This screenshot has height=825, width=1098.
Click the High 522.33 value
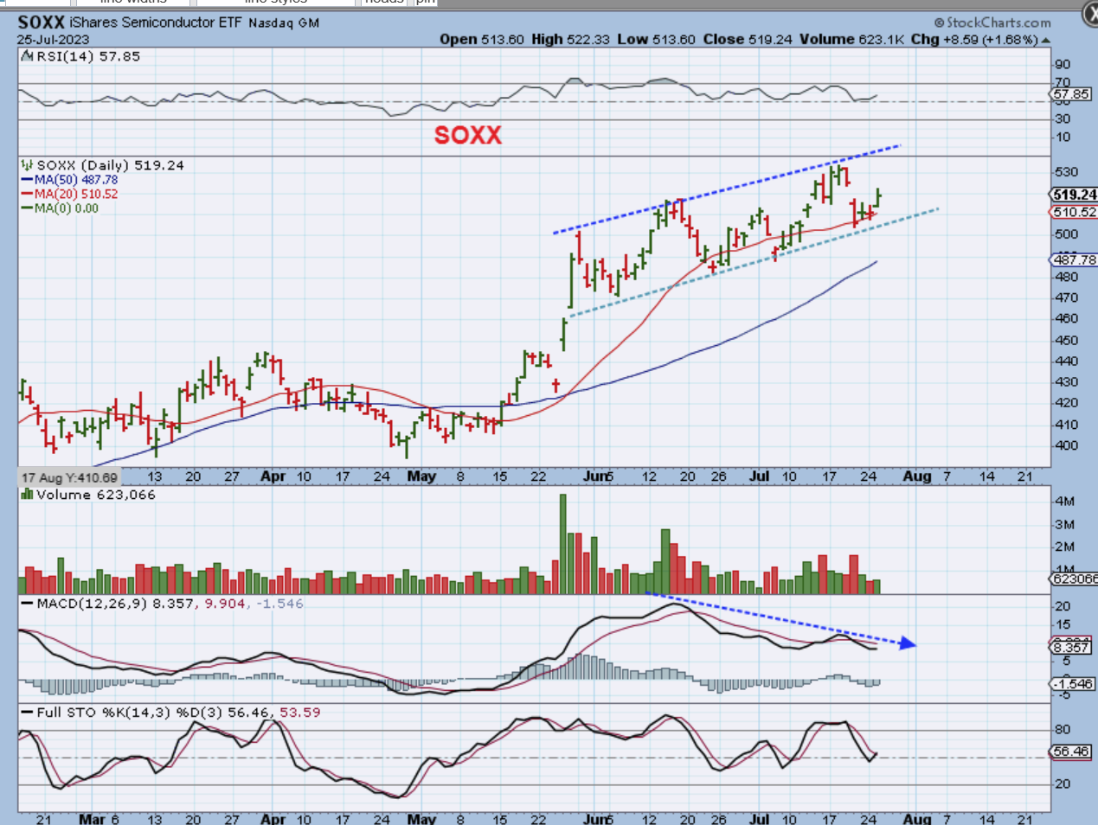click(570, 39)
